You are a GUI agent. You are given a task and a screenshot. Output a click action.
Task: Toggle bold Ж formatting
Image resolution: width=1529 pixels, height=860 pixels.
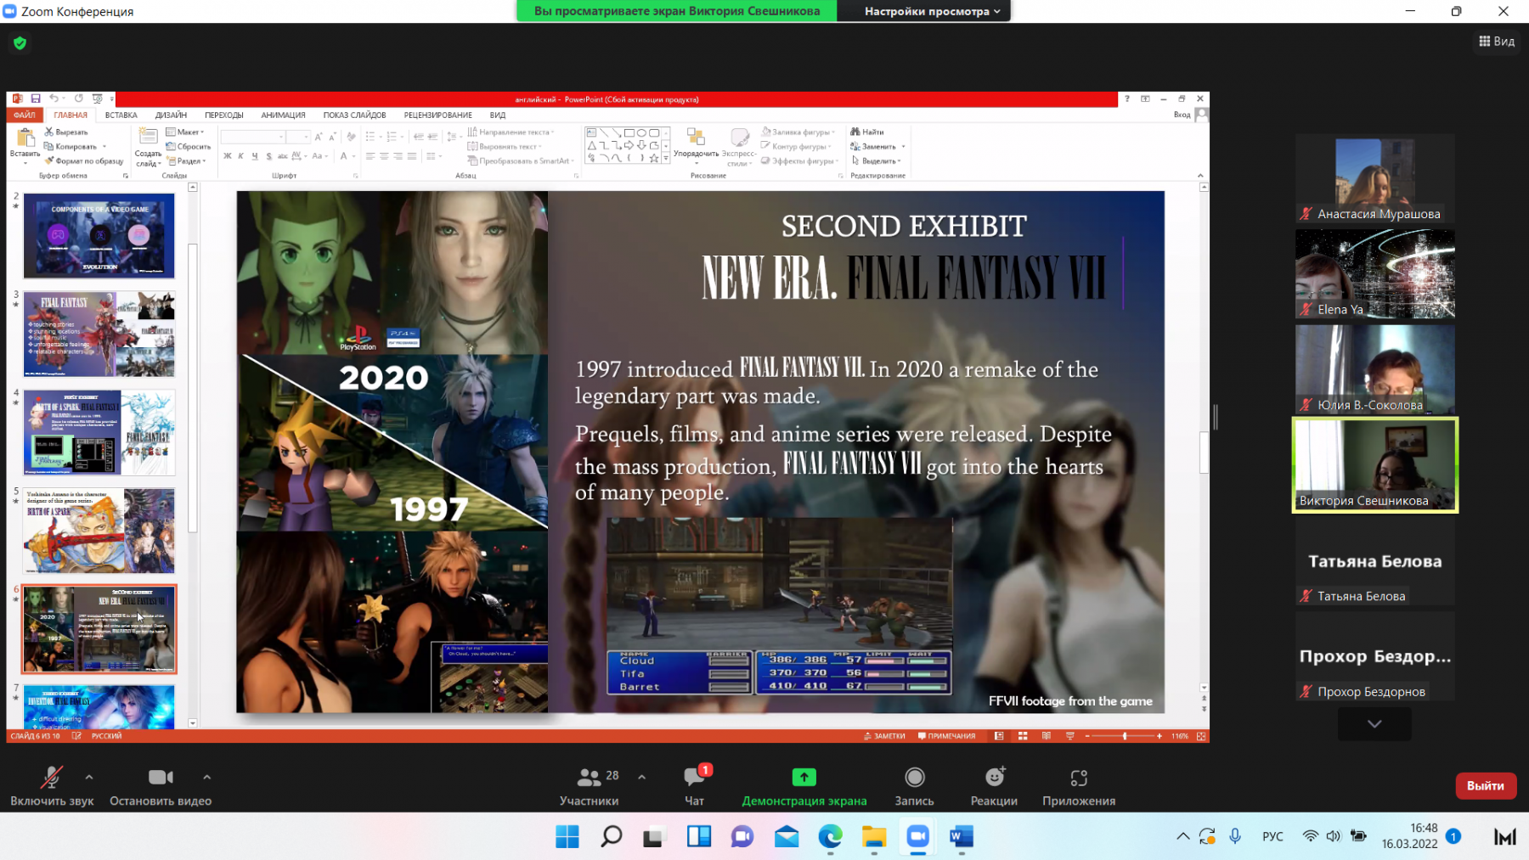click(x=228, y=156)
